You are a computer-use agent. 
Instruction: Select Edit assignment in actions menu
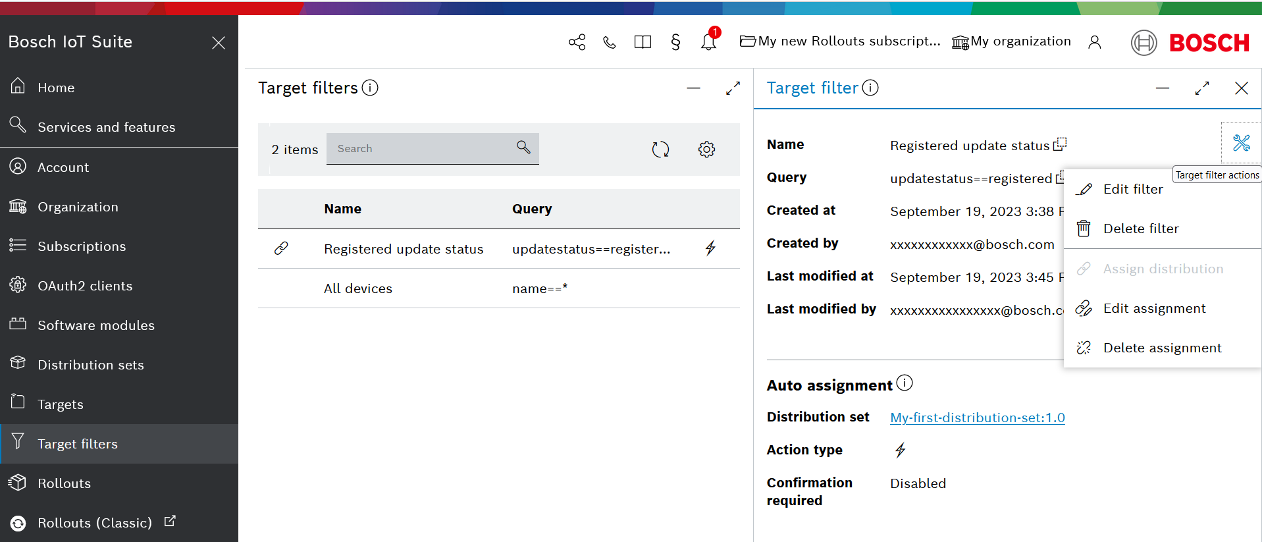coord(1153,308)
